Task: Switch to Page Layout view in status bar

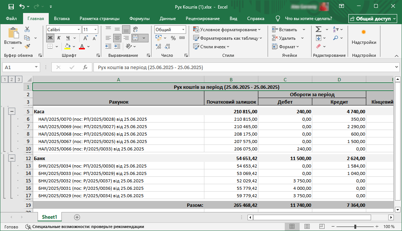Action: 307,227
